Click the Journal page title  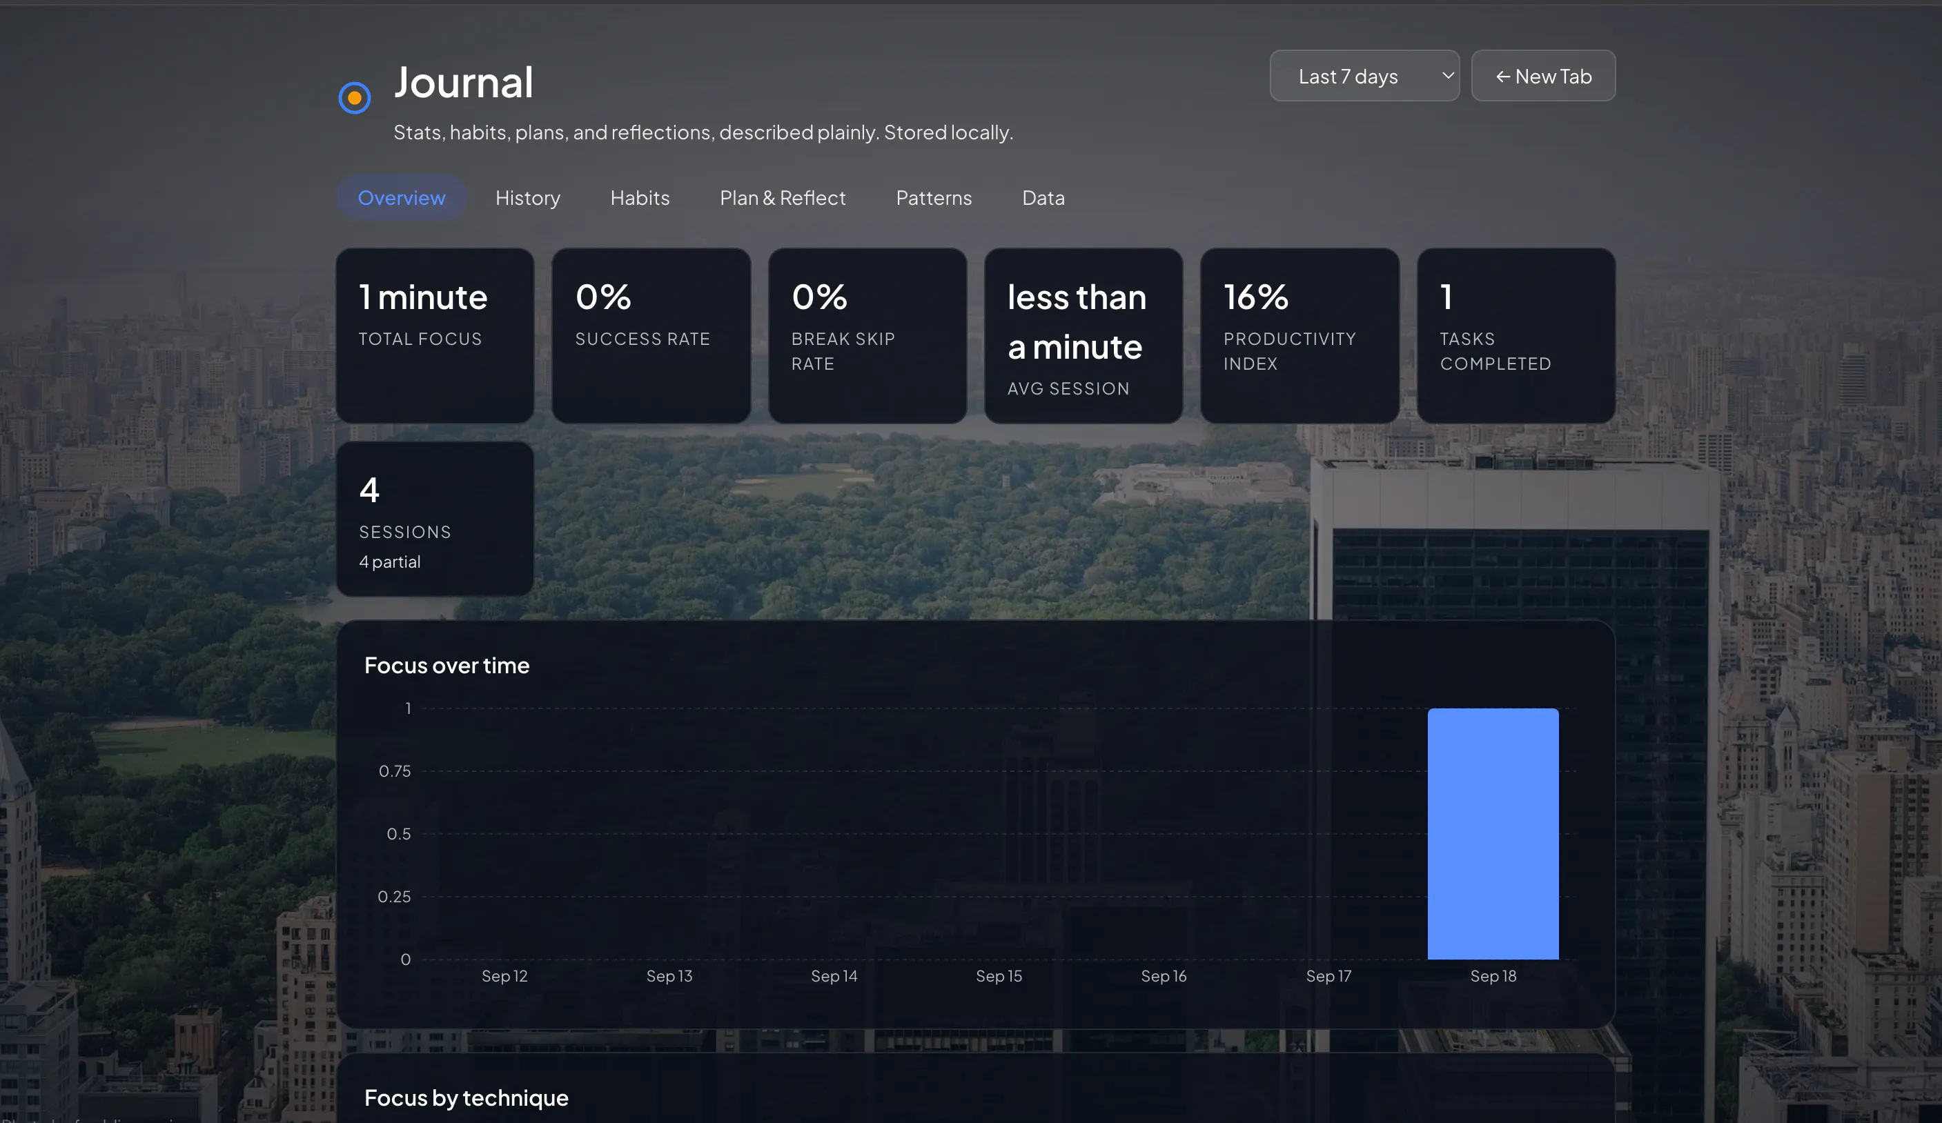463,82
